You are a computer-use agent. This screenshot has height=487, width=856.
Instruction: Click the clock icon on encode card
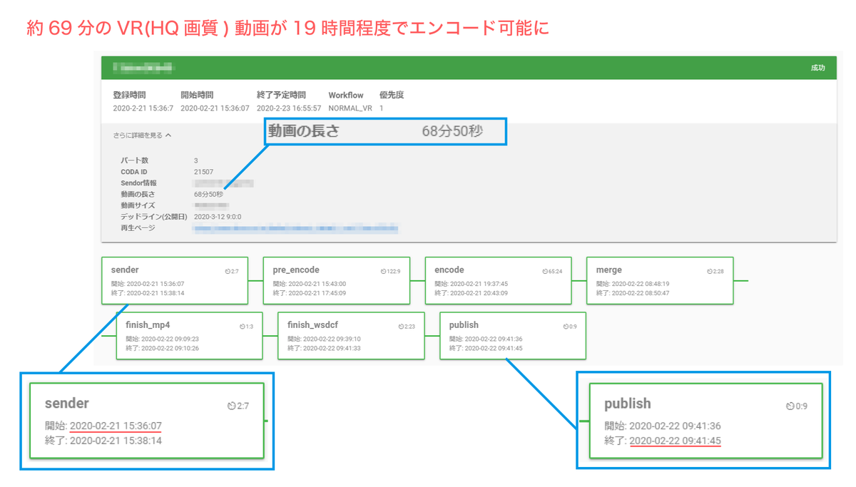click(545, 272)
